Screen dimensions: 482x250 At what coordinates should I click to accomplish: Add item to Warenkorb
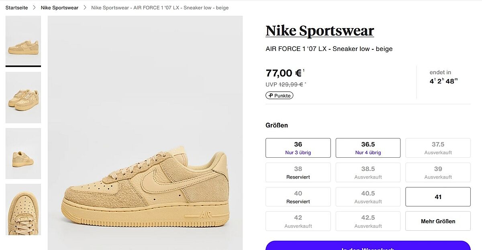368,246
